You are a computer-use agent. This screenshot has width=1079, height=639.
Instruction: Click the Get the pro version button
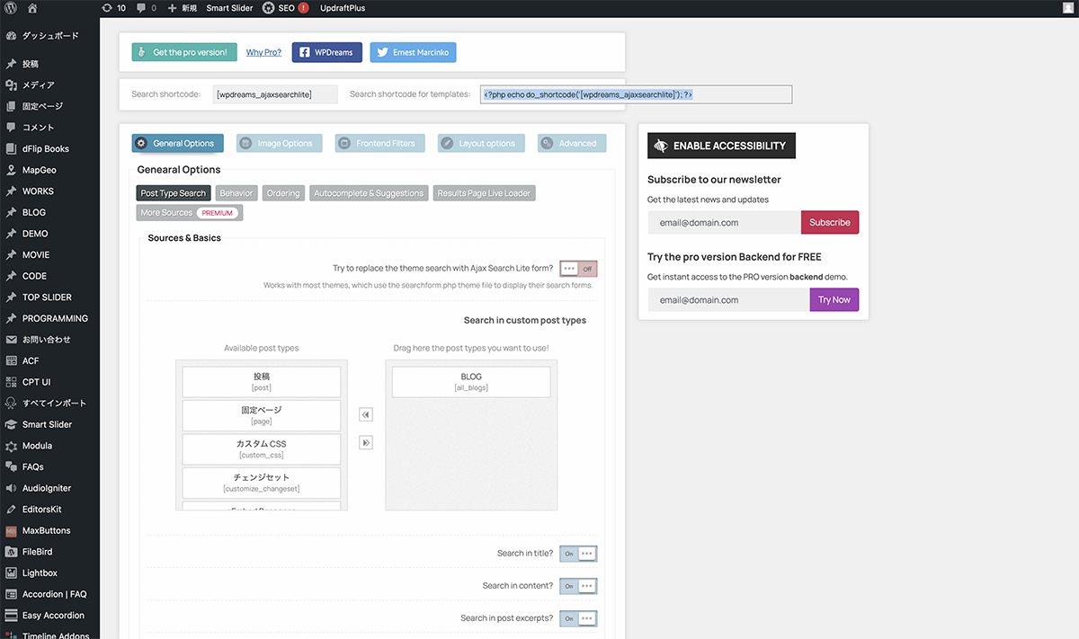pyautogui.click(x=184, y=53)
